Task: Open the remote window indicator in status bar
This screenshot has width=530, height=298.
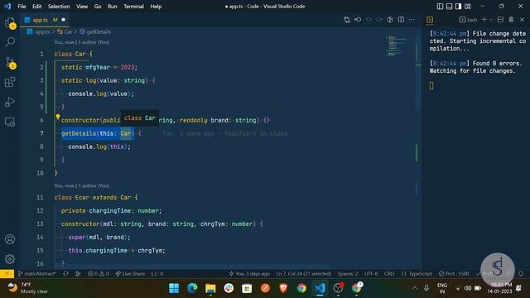Action: point(7,274)
